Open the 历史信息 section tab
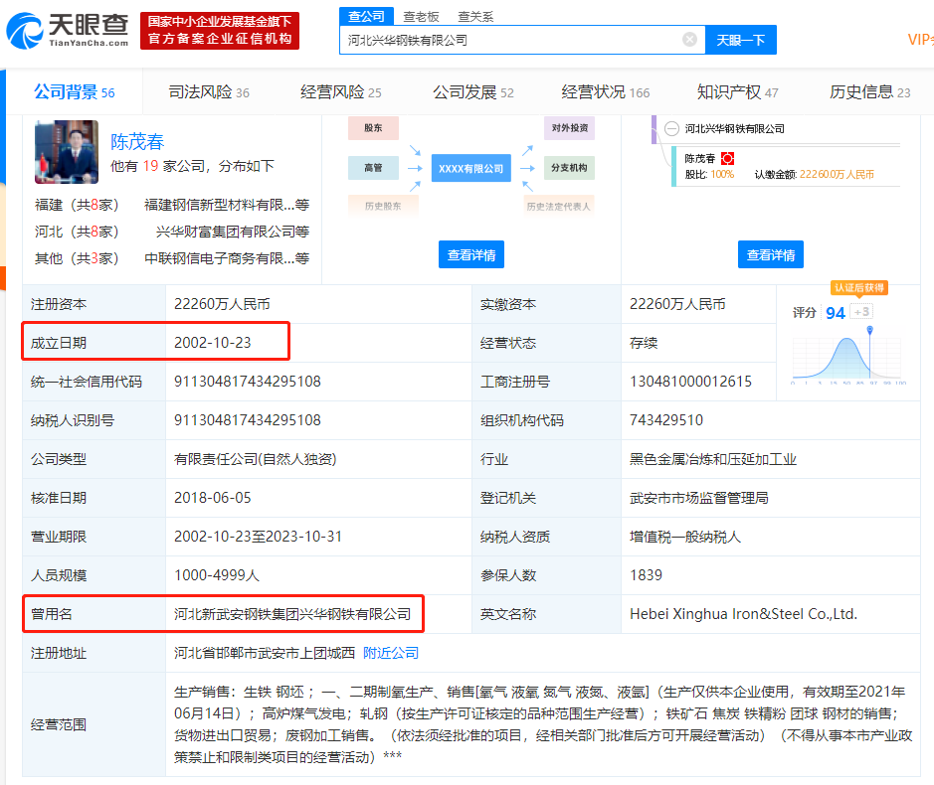The image size is (934, 785). (x=869, y=92)
